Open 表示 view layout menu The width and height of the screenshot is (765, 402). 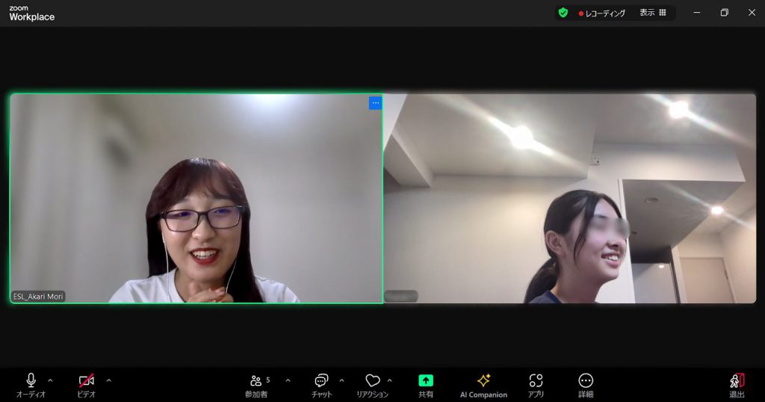click(x=652, y=13)
